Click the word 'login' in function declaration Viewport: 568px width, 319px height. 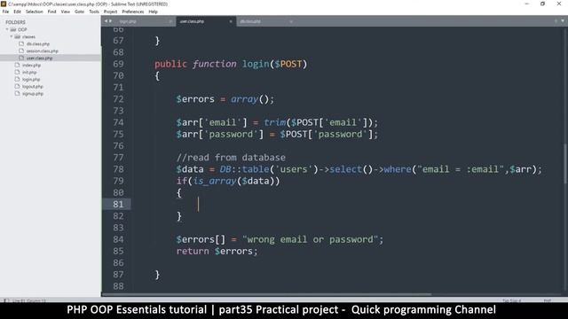tap(256, 64)
